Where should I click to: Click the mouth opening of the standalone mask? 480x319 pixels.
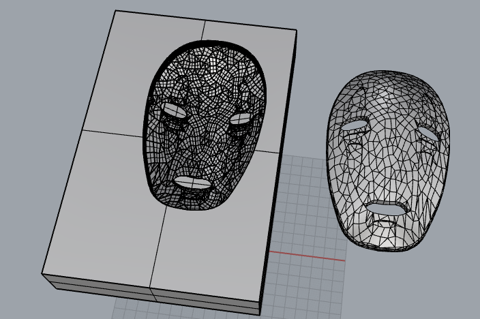[x=388, y=208]
